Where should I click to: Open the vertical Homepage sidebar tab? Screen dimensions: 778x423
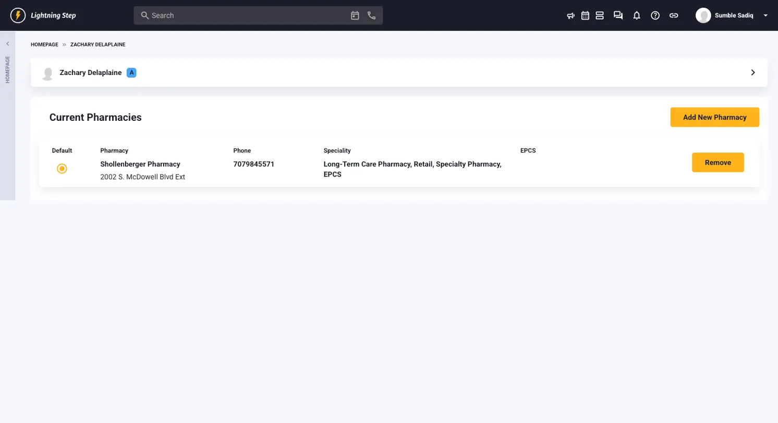7,70
